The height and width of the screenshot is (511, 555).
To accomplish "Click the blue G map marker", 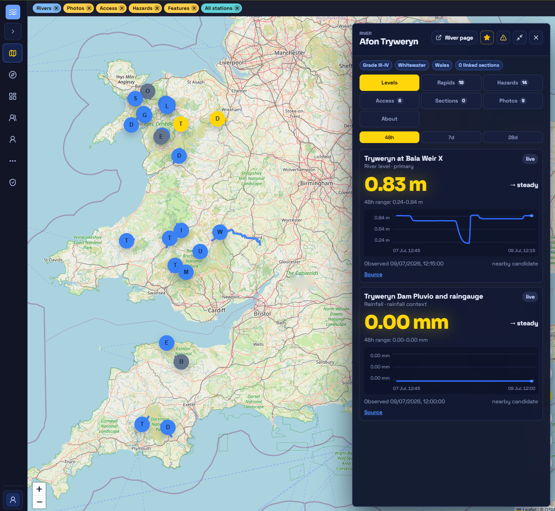I will [144, 115].
